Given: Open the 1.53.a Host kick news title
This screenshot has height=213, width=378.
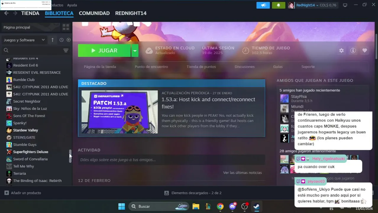Looking at the screenshot, I should (208, 103).
